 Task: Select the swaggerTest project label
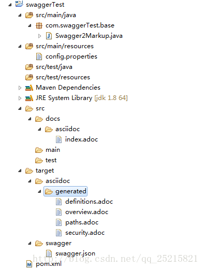click(45, 5)
